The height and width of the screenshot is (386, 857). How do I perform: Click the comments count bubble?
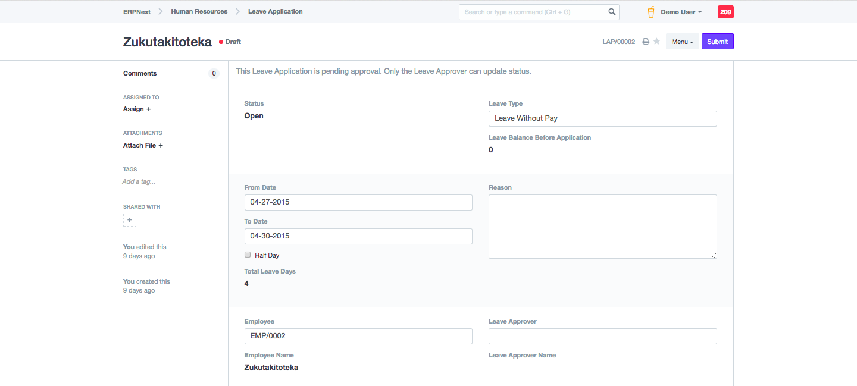tap(214, 74)
